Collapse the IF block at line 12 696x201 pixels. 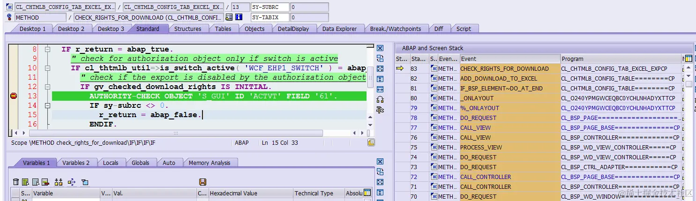[x=47, y=87]
